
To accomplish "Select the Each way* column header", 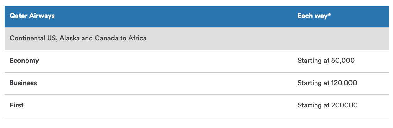I will click(314, 16).
